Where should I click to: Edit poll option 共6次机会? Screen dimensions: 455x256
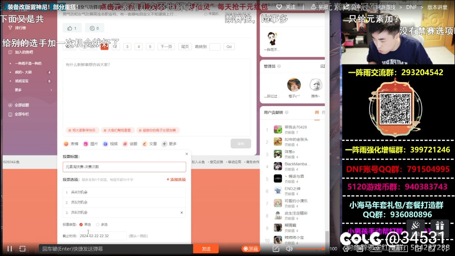[124, 213]
